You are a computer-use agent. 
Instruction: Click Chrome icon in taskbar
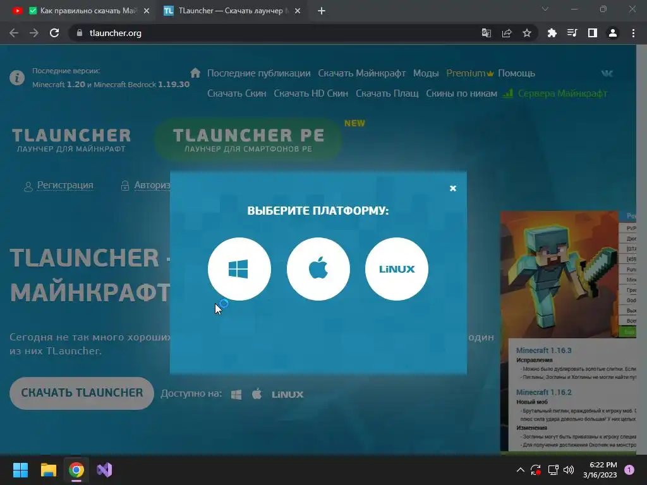76,470
